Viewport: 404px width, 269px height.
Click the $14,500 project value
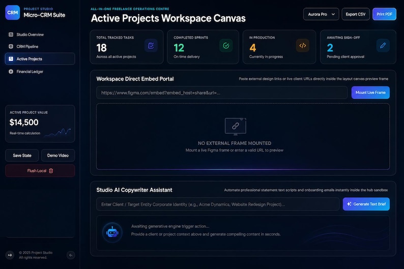24,122
